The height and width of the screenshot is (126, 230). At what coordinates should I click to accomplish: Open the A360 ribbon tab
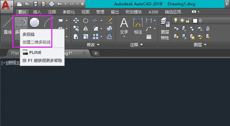point(153,12)
